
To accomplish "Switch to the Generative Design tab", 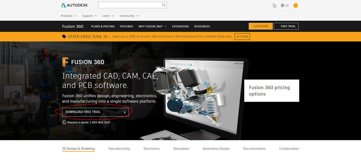I will click(216, 149).
